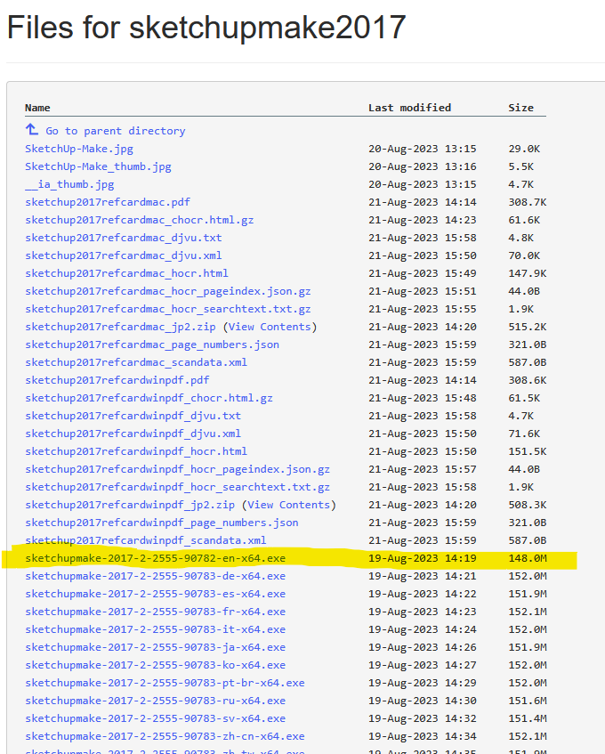Image resolution: width=605 pixels, height=754 pixels.
Task: Select the 515.2K size value
Action: point(528,327)
